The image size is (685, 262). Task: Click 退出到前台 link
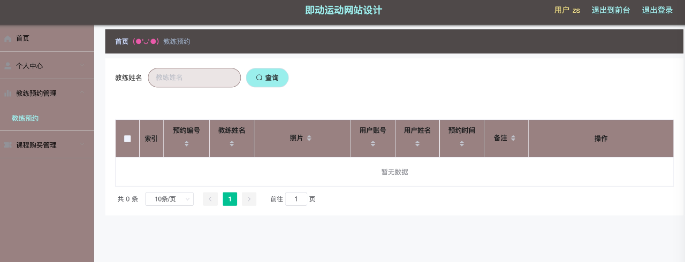[x=611, y=10]
